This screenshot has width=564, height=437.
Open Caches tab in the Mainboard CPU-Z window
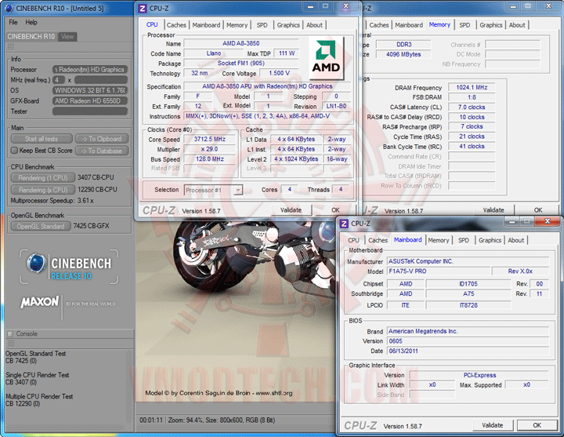378,240
